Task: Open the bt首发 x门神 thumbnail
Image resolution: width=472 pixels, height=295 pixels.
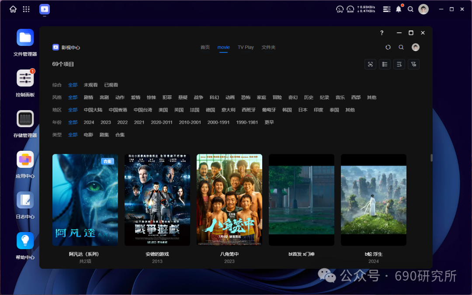Action: (x=301, y=200)
